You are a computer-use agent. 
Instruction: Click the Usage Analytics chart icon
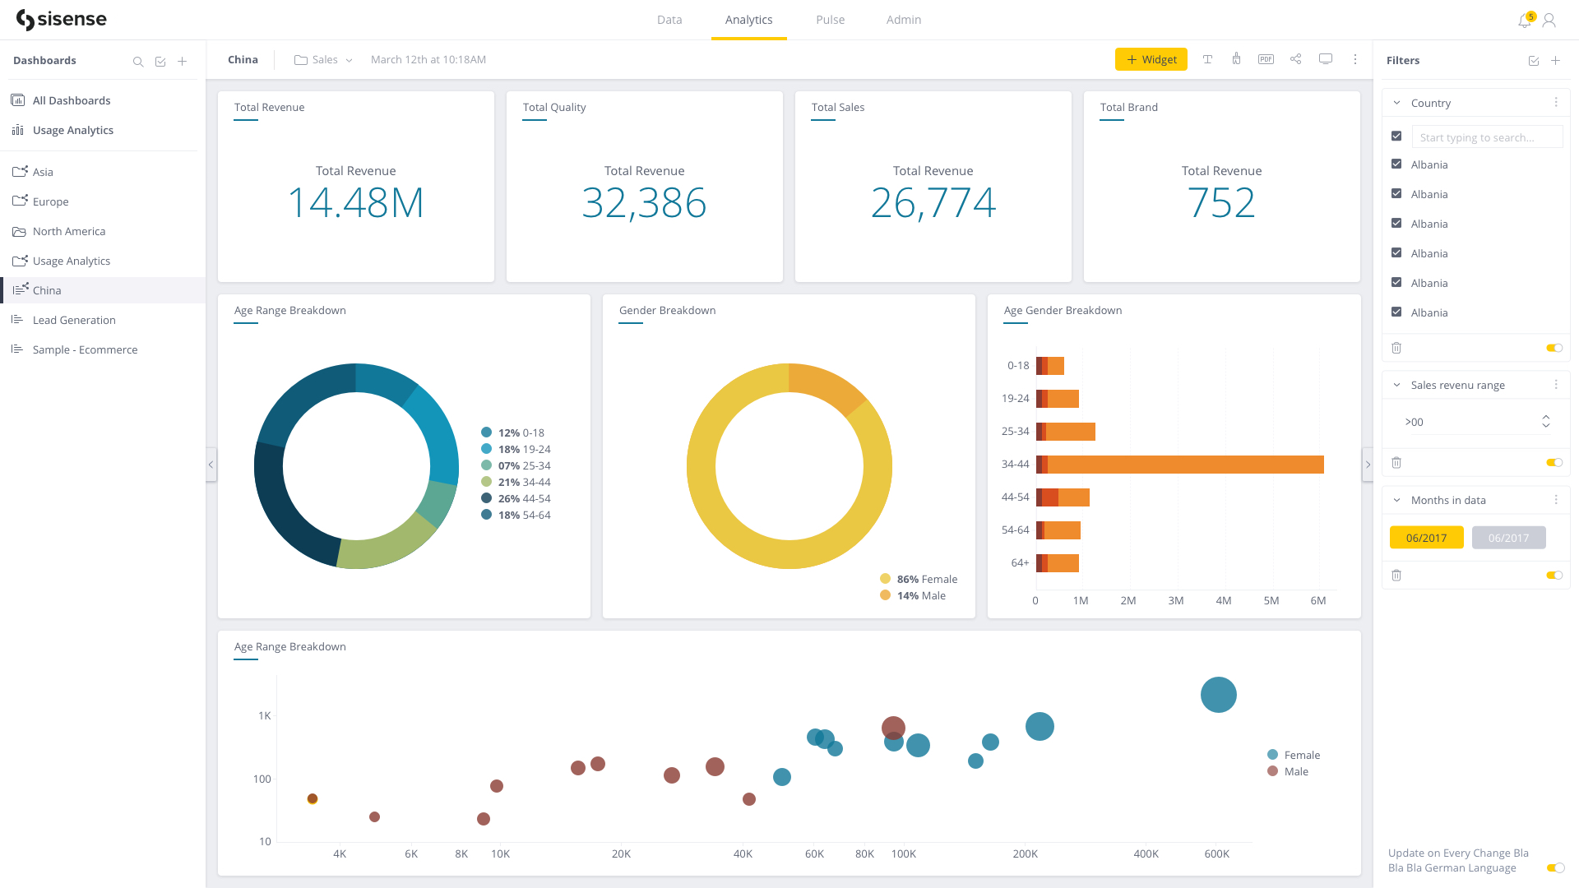(18, 130)
